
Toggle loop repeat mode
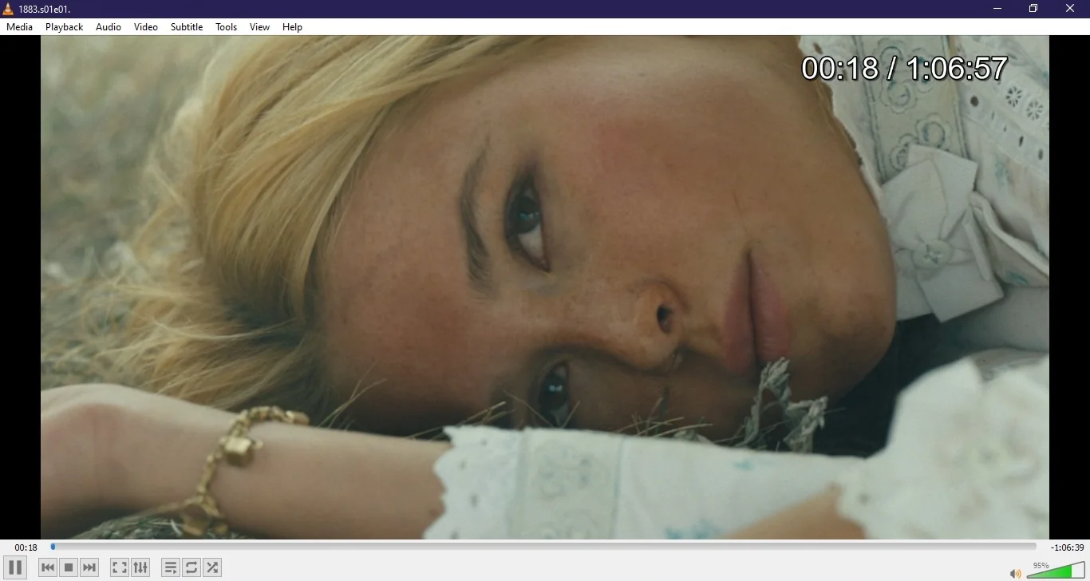point(192,567)
